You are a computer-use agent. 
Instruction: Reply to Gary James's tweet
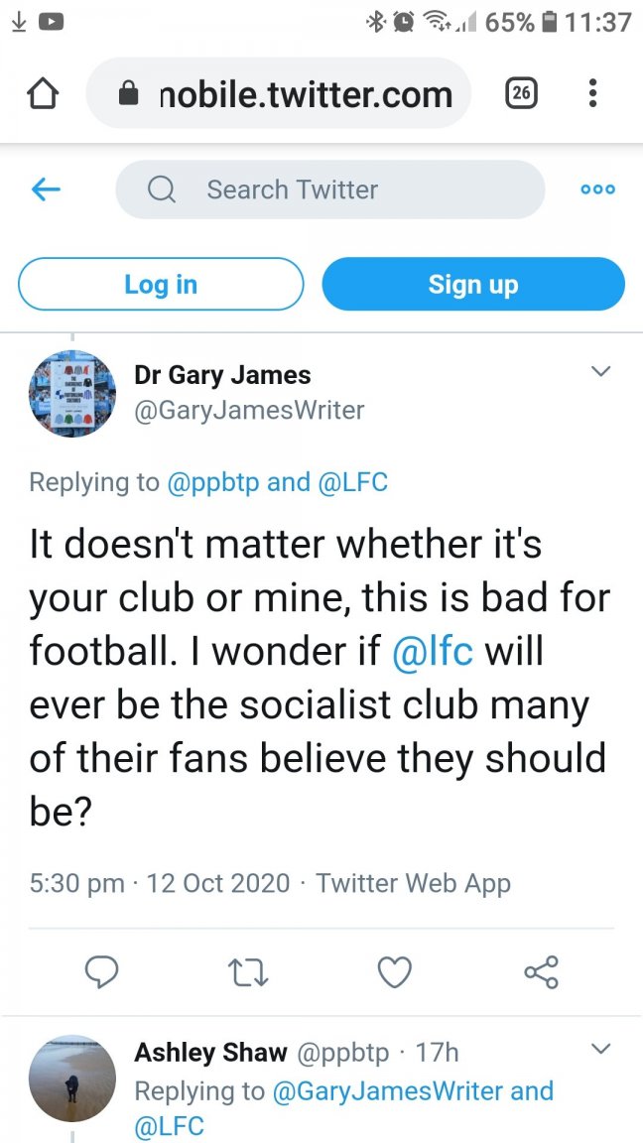[101, 971]
